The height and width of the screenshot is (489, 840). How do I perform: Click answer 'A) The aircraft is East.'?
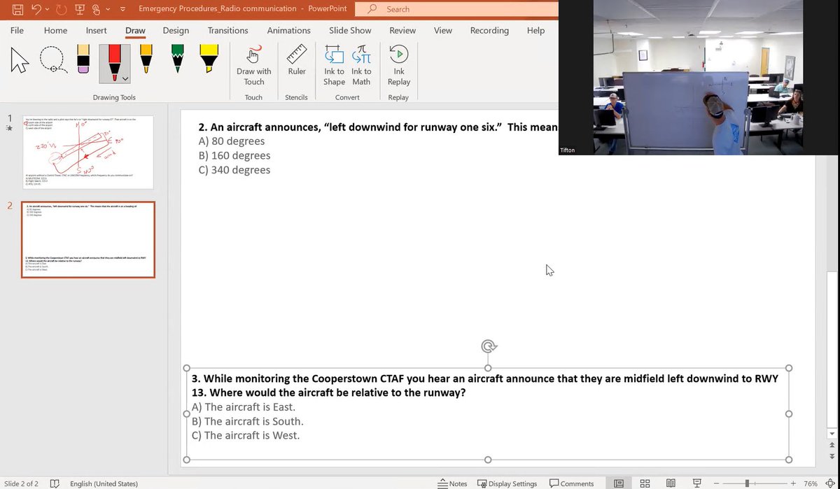pos(243,406)
